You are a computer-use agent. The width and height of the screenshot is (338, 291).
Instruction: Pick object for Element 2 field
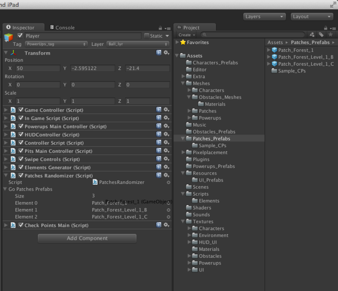pos(168,217)
